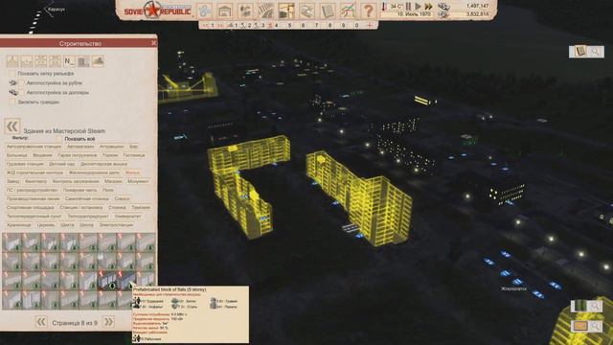613x345 pixels.
Task: Click the blue circles icon beside the game logo
Action: click(x=204, y=11)
